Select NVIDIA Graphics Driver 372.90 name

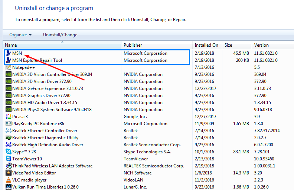[x=42, y=96]
